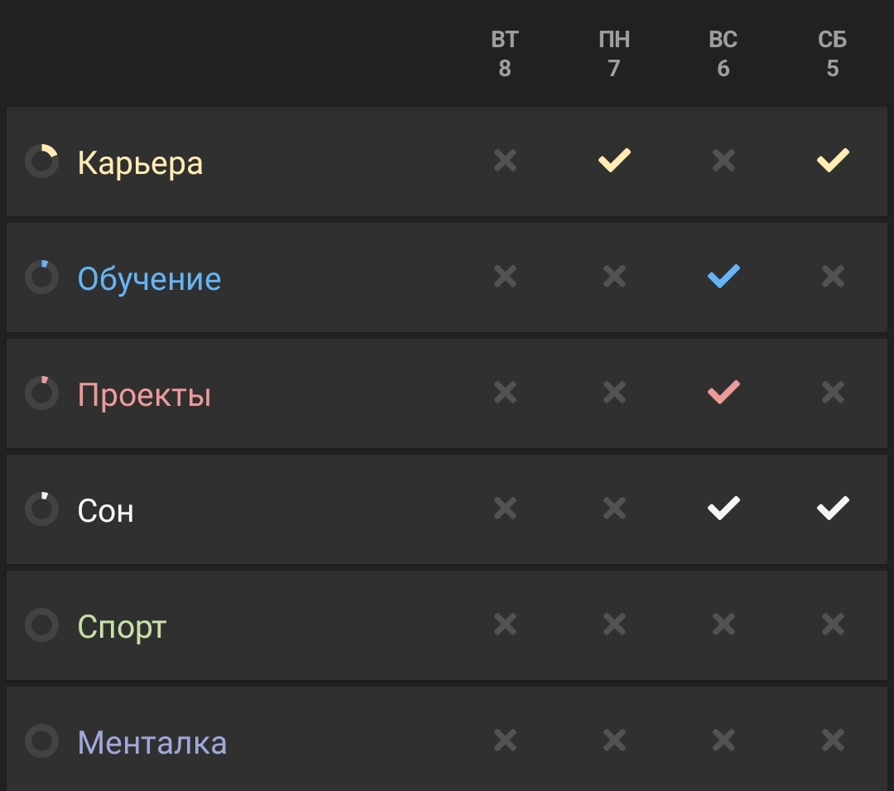Viewport: 894px width, 791px height.
Task: Open the Спорт habit
Action: click(x=122, y=627)
